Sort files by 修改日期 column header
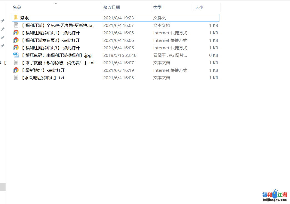This screenshot has width=290, height=204. pyautogui.click(x=112, y=7)
